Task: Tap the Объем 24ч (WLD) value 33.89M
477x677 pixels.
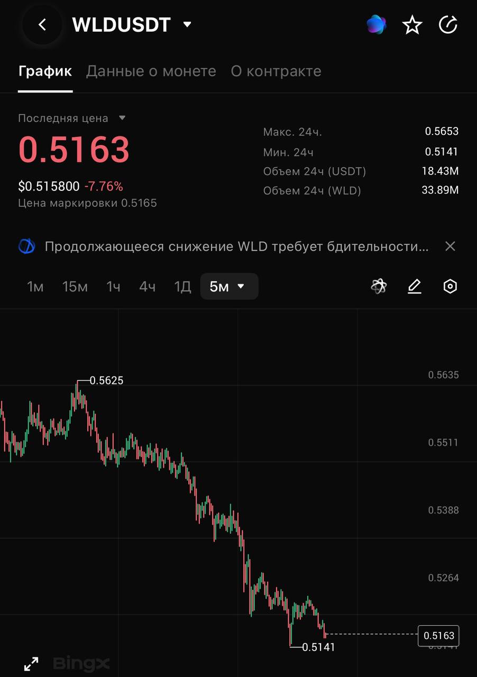Action: [440, 190]
